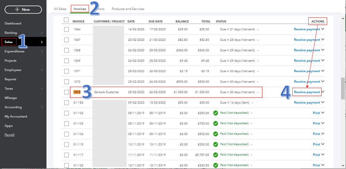The height and width of the screenshot is (169, 346).
Task: Open Accounting in sidebar
Action: coord(13,107)
